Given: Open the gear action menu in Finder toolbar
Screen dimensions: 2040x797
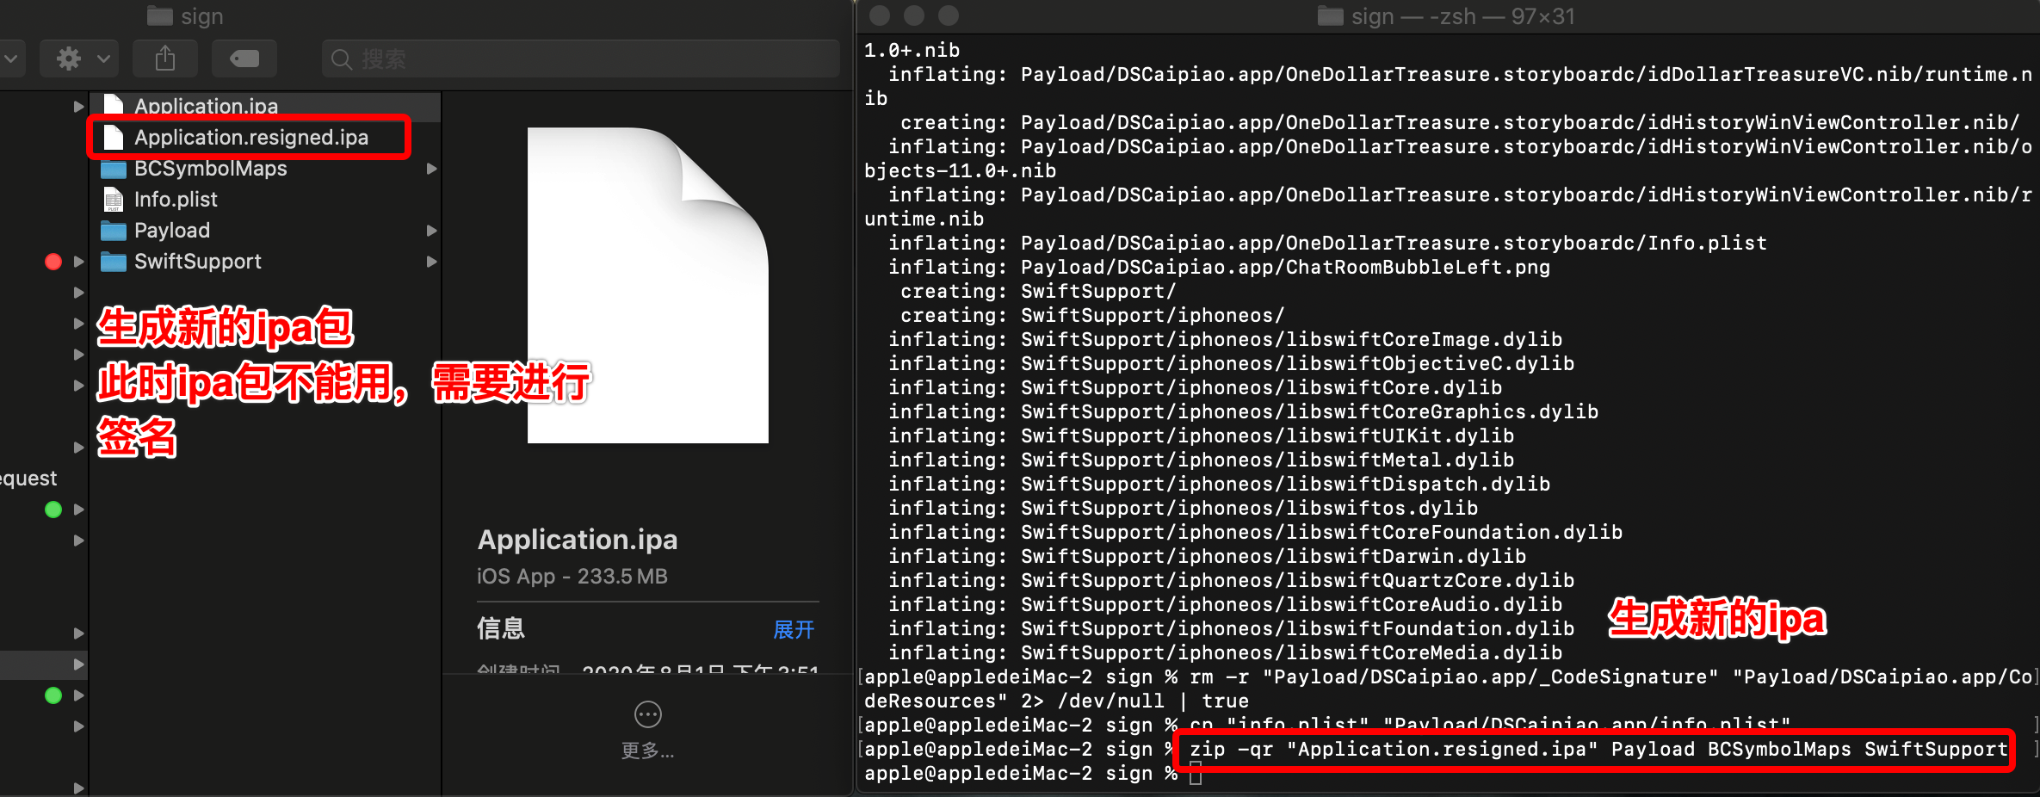Looking at the screenshot, I should click(x=81, y=59).
